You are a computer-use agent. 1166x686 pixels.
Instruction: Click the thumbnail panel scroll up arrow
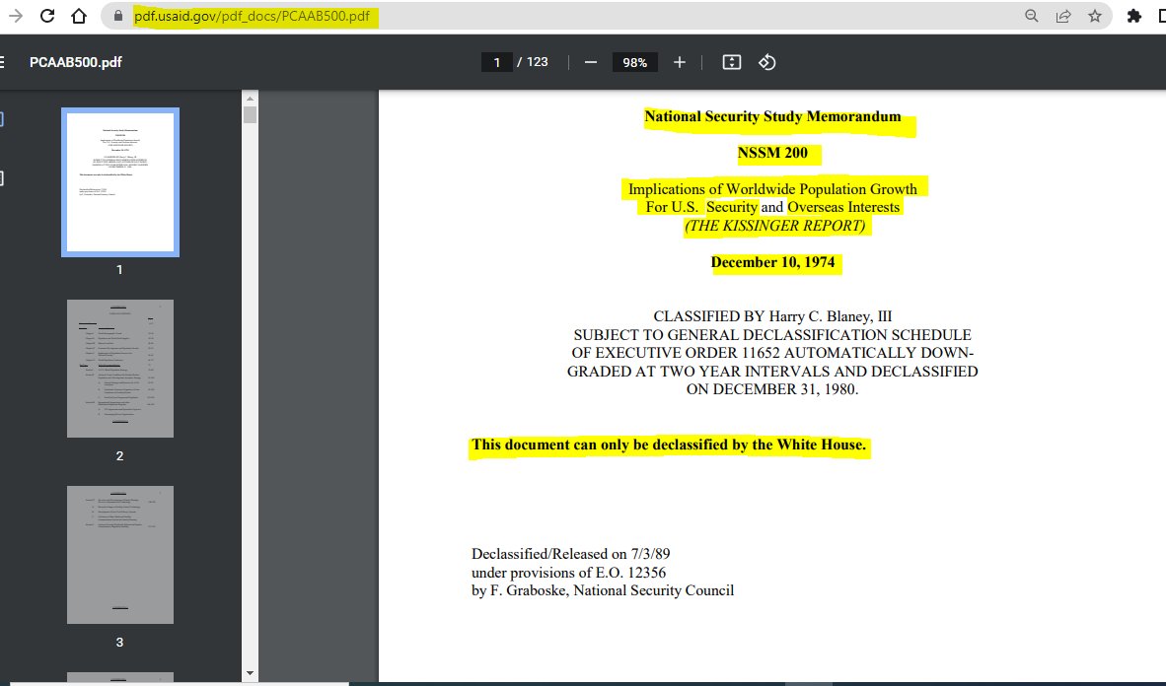(250, 99)
